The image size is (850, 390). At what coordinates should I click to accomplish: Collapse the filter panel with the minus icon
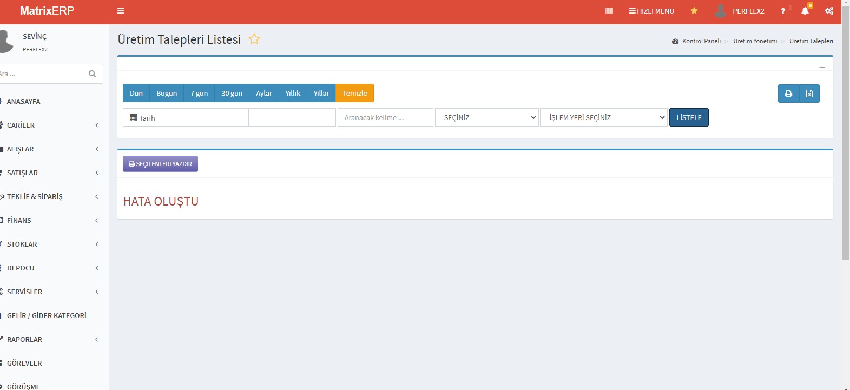pyautogui.click(x=822, y=67)
